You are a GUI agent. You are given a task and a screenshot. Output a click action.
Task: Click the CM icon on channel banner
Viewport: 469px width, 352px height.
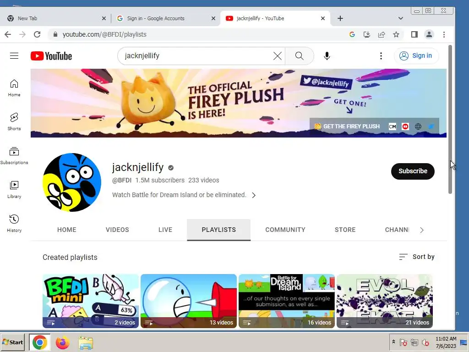coord(393,126)
